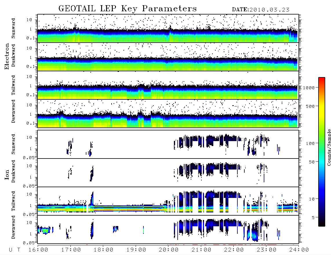Viewport: 331px width, 255px height.
Task: Click the Ion Tailward spectrogram panel
Action: pyautogui.click(x=168, y=201)
